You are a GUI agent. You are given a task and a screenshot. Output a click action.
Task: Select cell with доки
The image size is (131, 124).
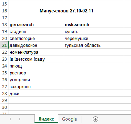37,93
